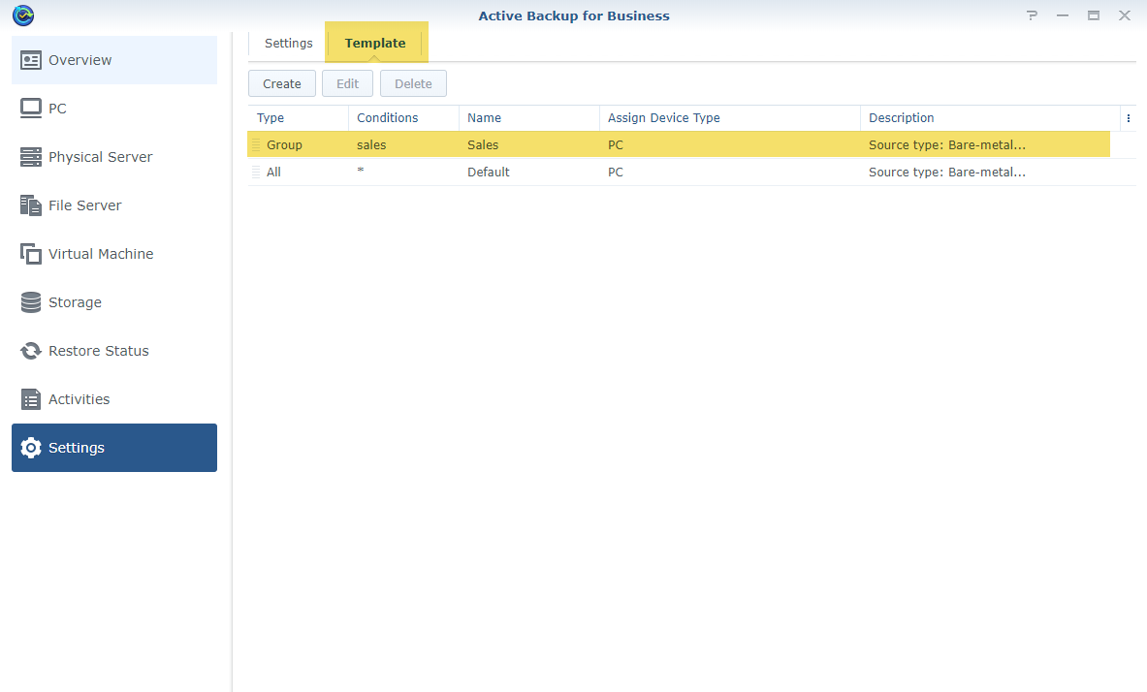Viewport: 1147px width, 692px height.
Task: Switch to the Settings tab
Action: [x=288, y=44]
